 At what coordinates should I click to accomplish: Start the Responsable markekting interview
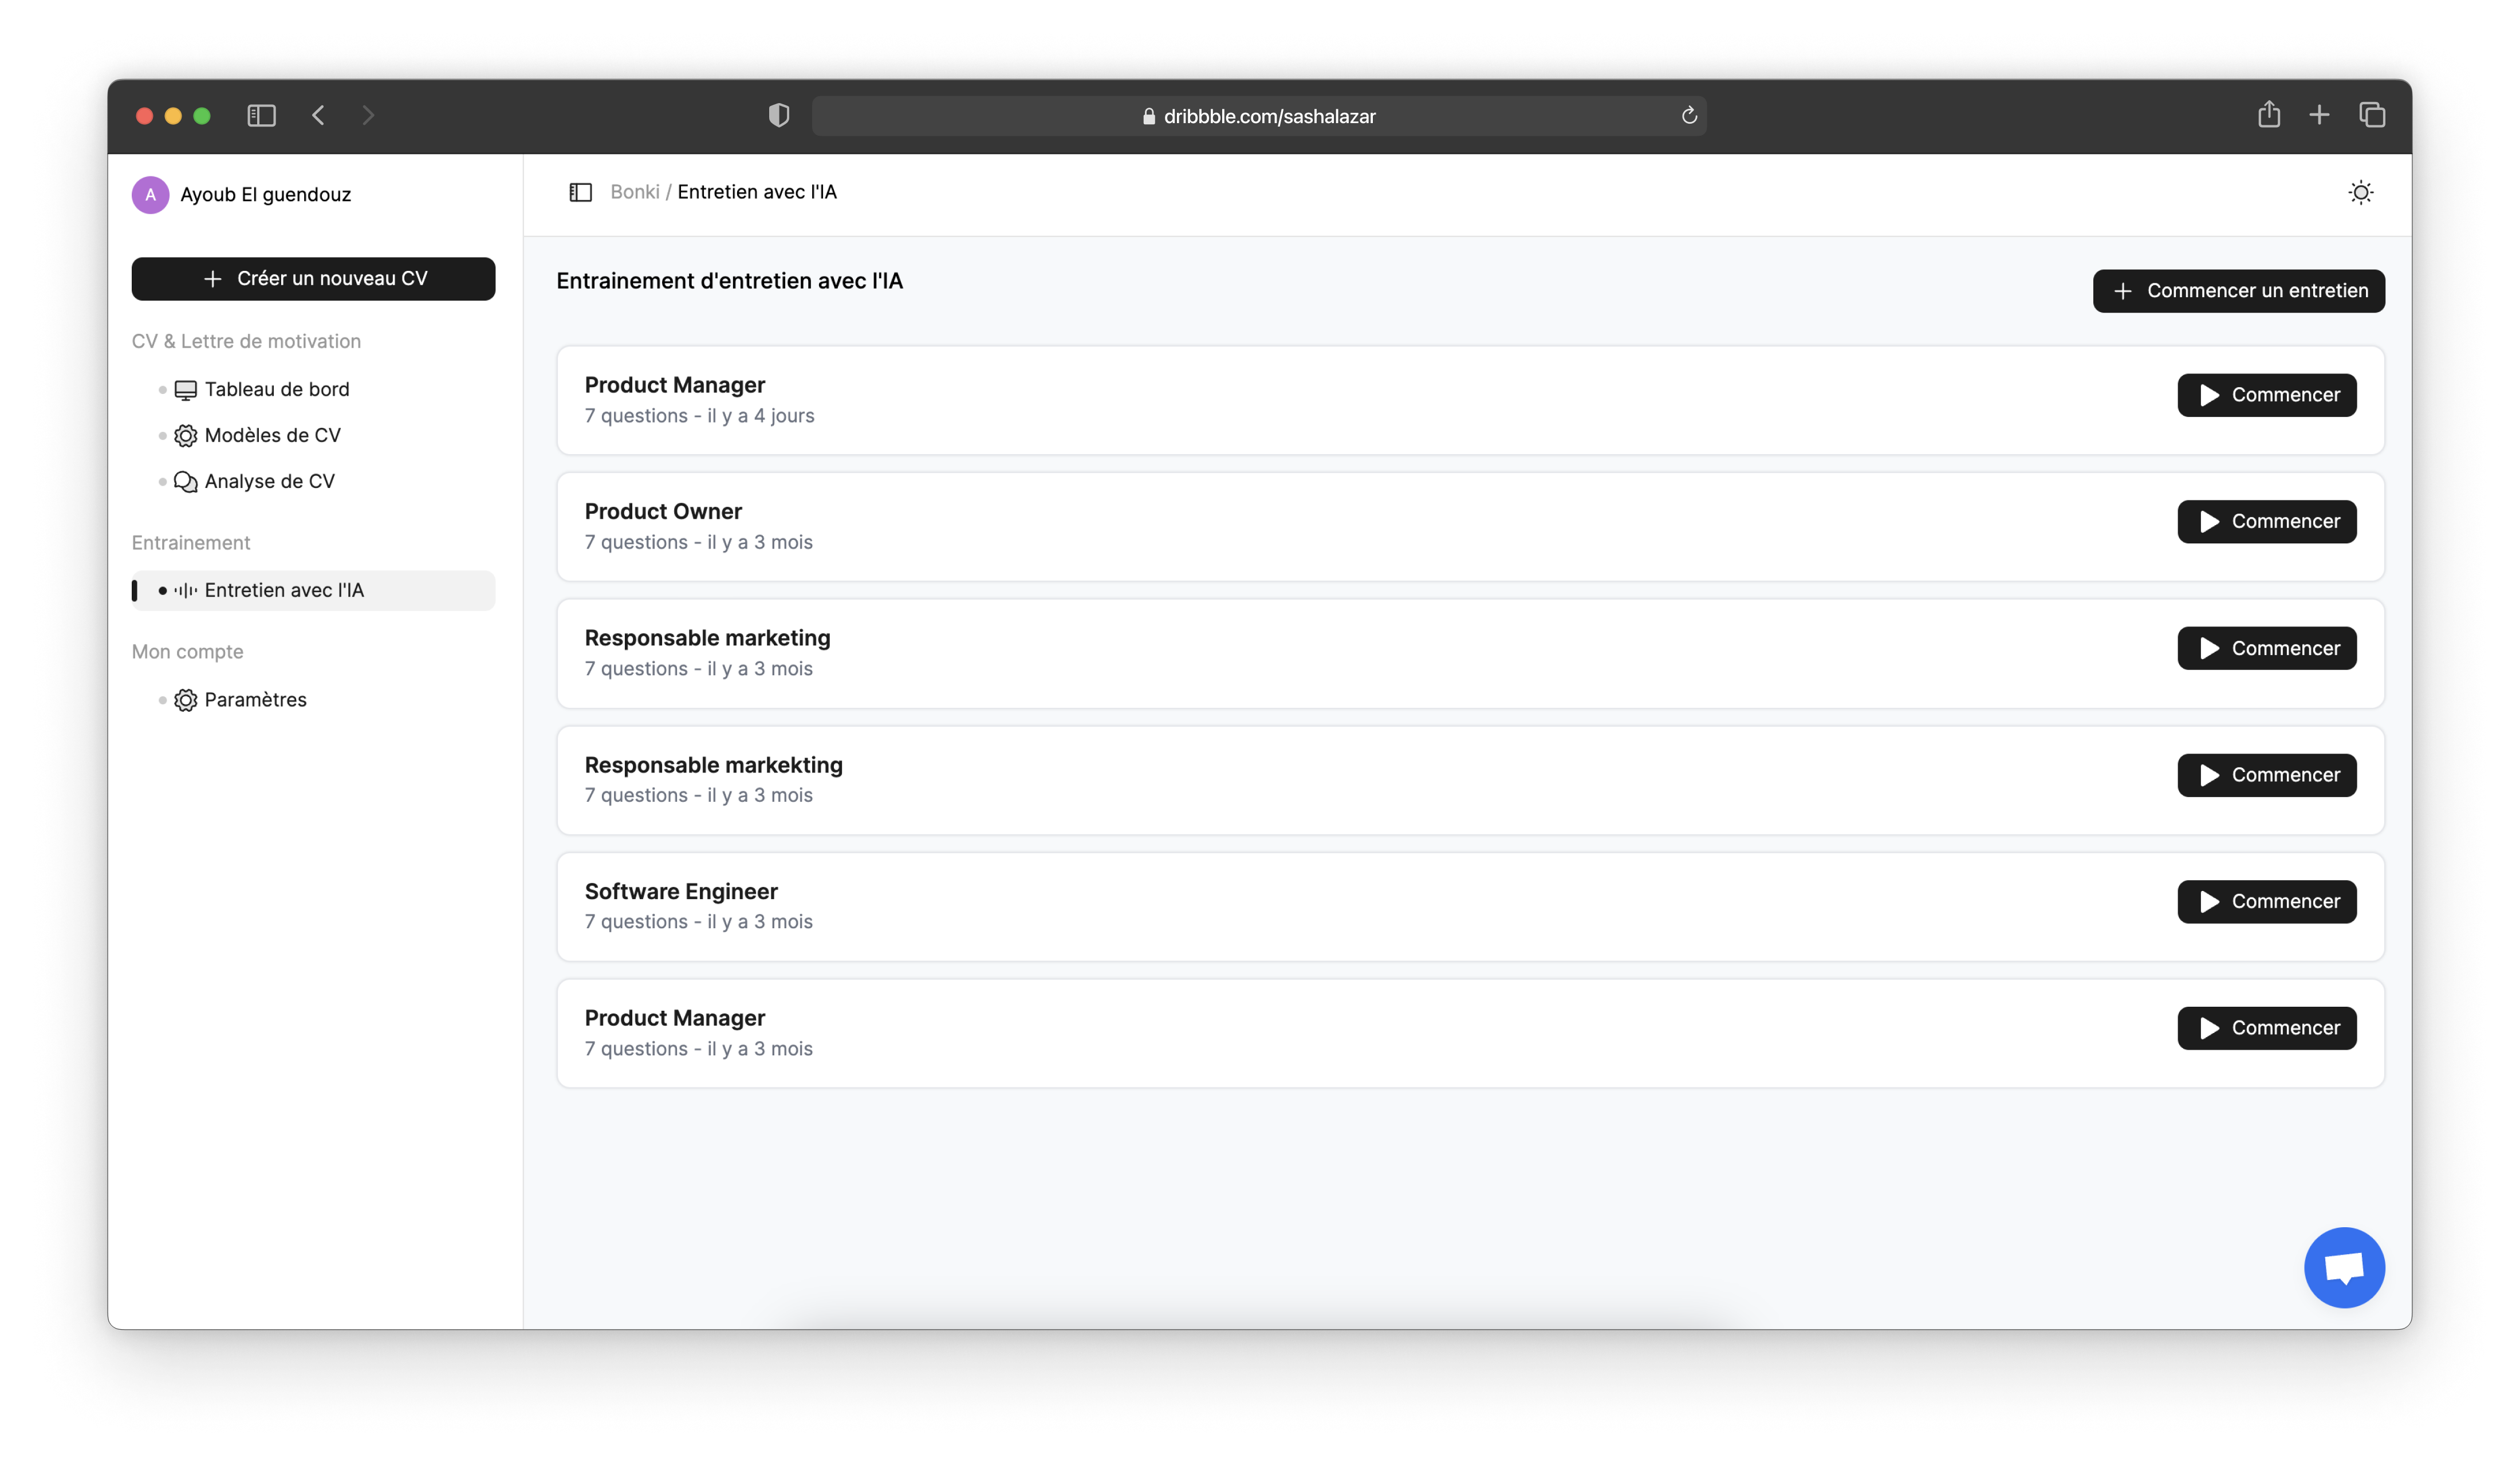click(x=2267, y=775)
